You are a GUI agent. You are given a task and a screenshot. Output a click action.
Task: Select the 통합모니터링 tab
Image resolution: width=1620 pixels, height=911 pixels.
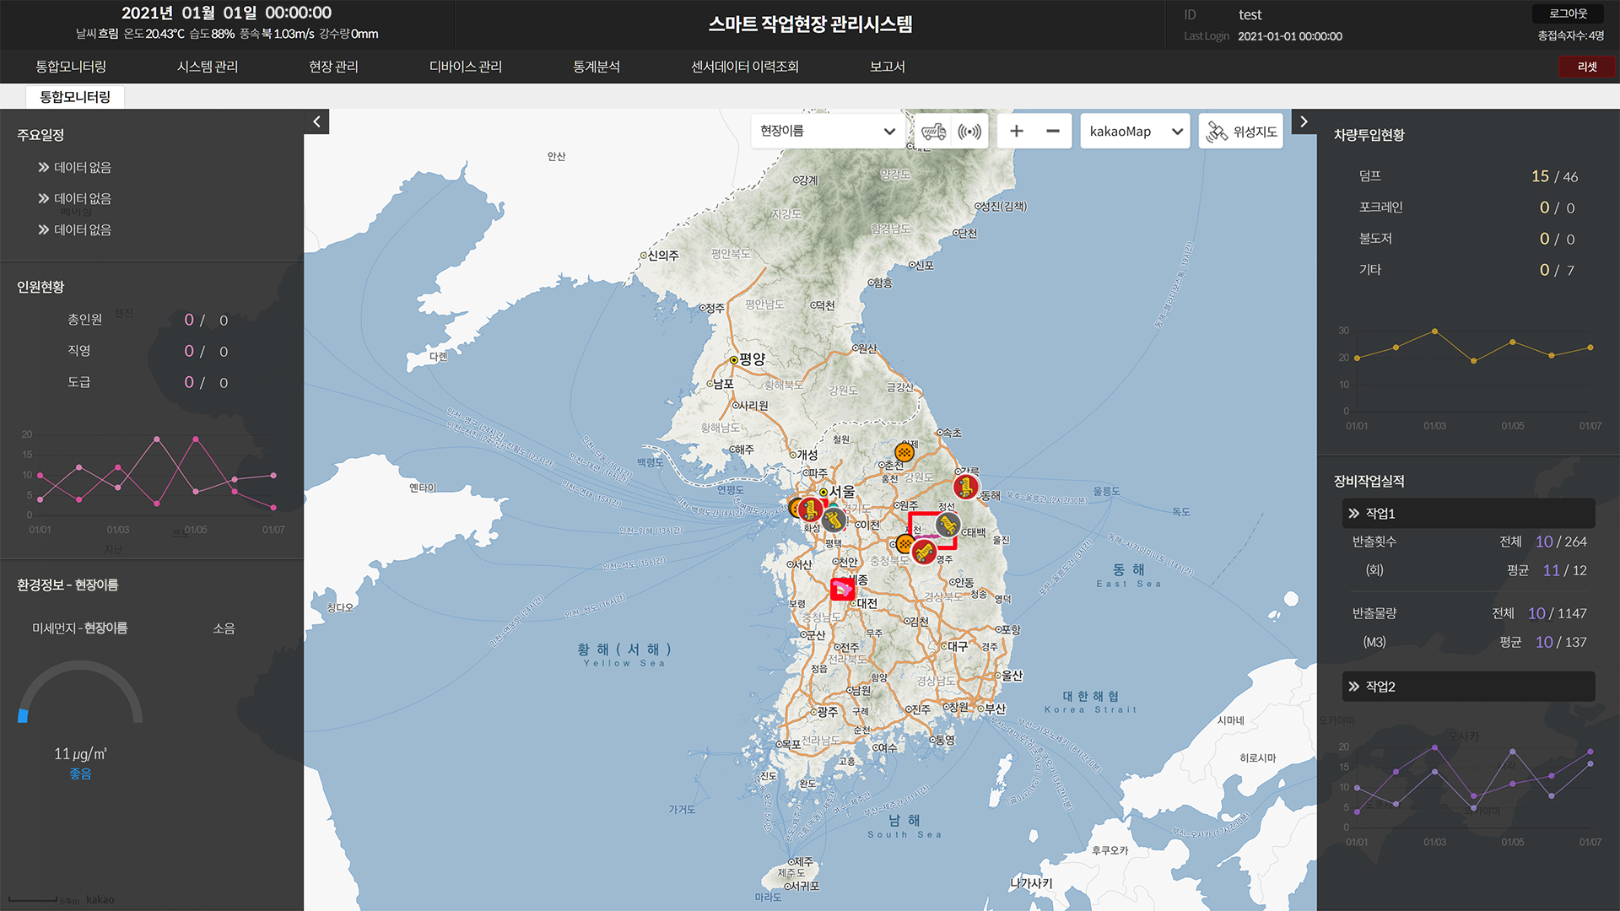tap(75, 97)
